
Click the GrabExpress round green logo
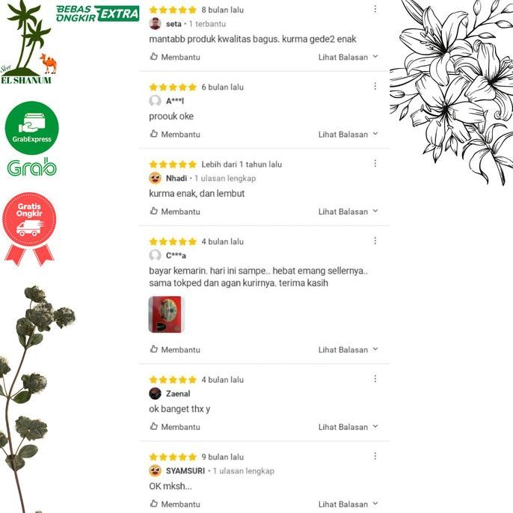point(31,128)
